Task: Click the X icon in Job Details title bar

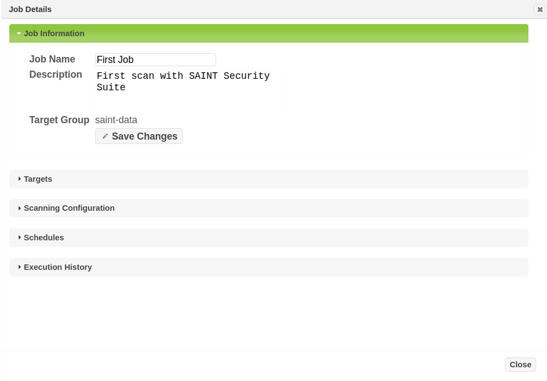Action: (540, 9)
